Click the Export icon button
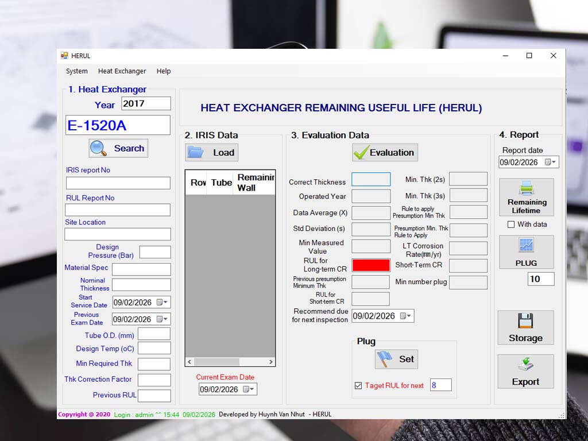588x441 pixels. coord(525,371)
